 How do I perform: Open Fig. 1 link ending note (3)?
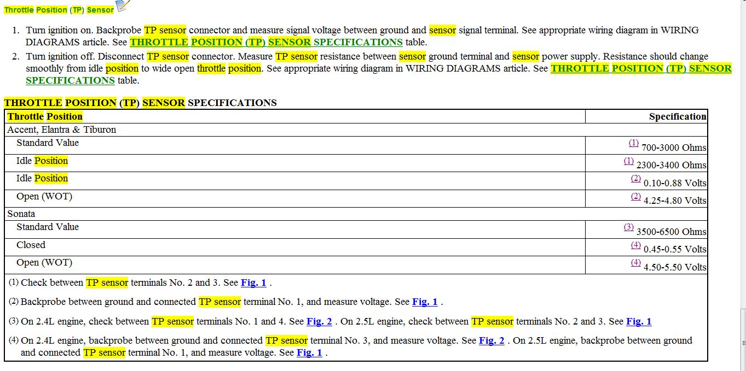coord(639,321)
